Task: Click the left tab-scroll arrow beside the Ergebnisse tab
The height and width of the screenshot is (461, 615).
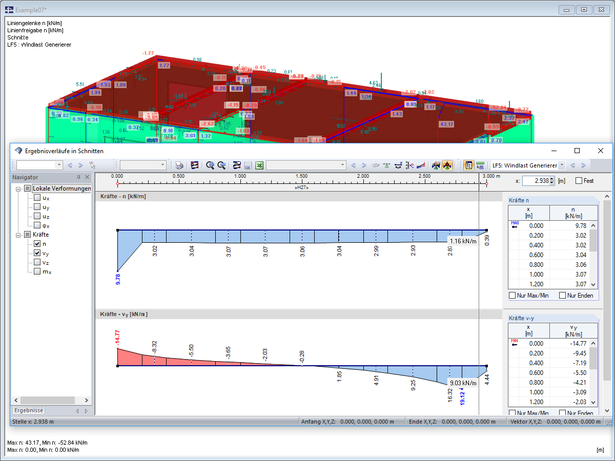Action: click(x=77, y=411)
